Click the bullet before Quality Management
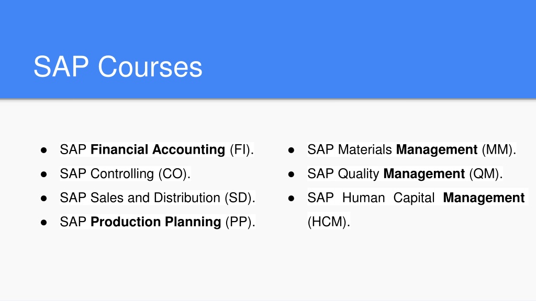This screenshot has width=536, height=301. click(x=291, y=175)
